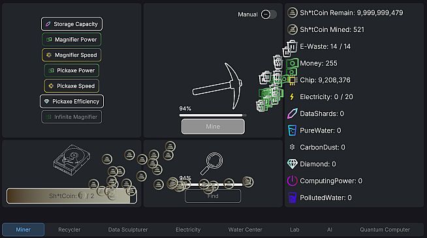Click the large pickaxe icon
This screenshot has height=238, width=427.
tap(217, 86)
